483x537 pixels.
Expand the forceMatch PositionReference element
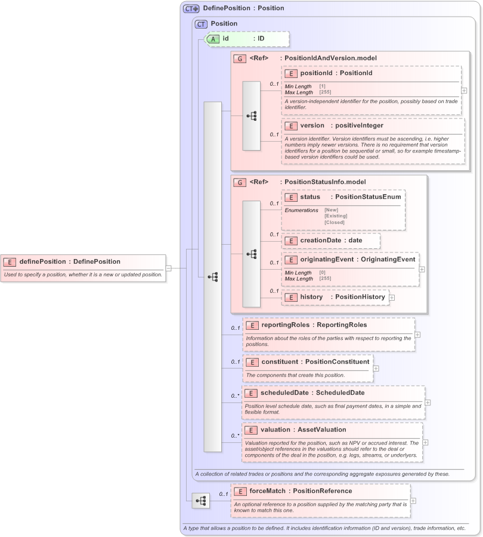point(413,501)
